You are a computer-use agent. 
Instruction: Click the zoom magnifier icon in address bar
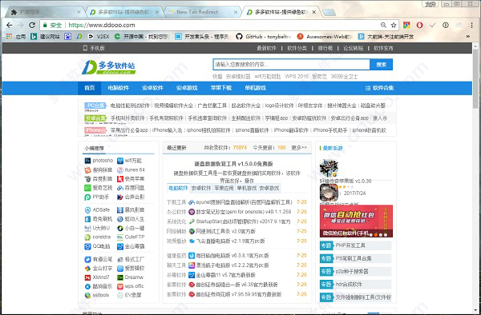tap(383, 25)
